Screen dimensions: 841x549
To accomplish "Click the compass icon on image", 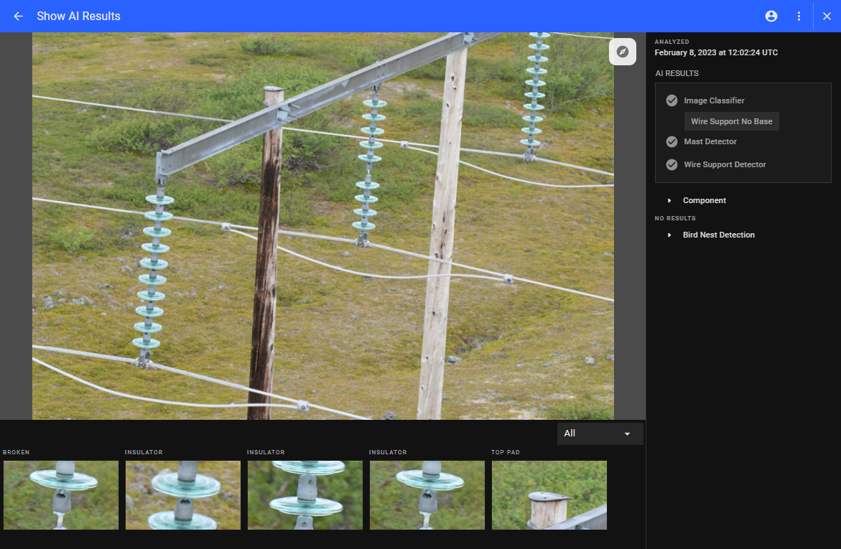I will pos(623,52).
